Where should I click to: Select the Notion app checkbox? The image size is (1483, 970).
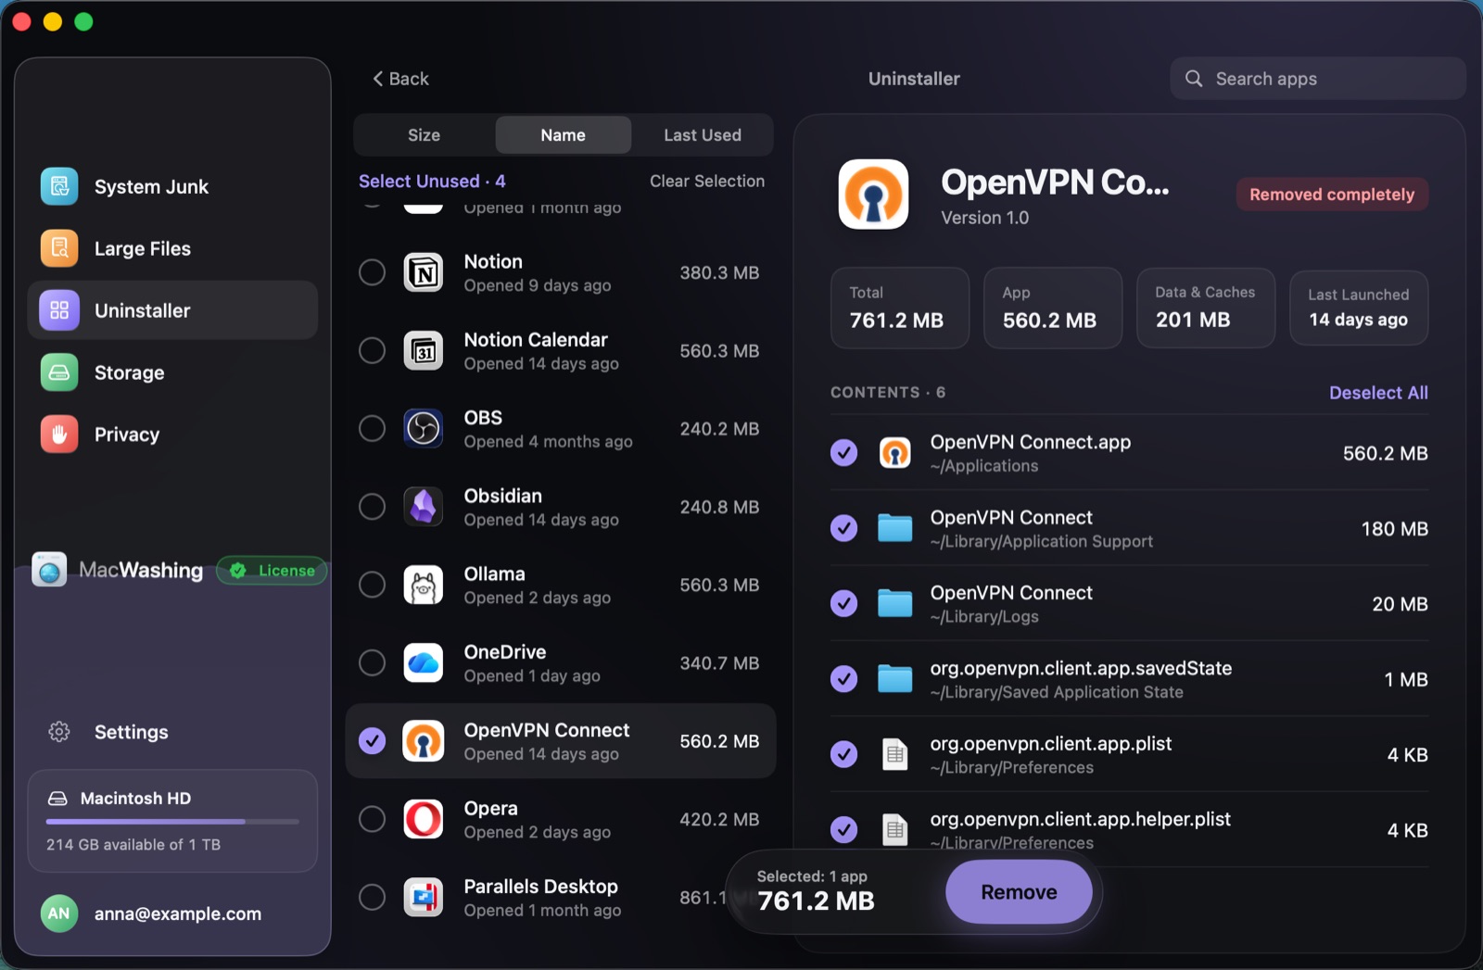coord(372,272)
